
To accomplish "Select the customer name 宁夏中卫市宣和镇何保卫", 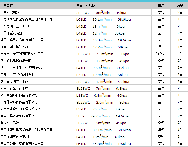I will click(x=17, y=74).
